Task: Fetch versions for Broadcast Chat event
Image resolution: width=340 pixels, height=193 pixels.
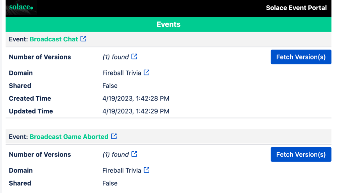Action: 301,57
